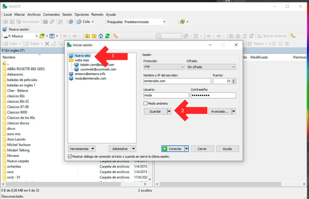Image resolution: width=309 pixels, height=199 pixels.
Task: Open the Herramientas dropdown button
Action: coord(81,149)
